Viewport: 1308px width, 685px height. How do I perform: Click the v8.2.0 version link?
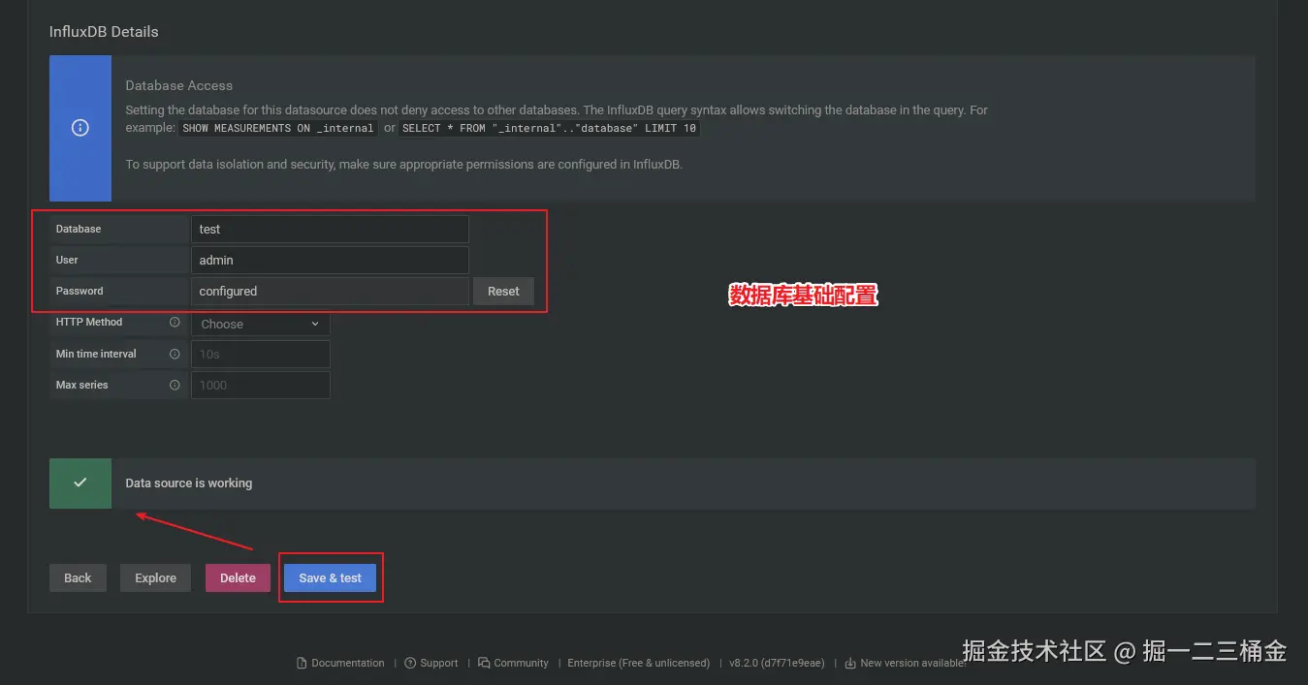(x=777, y=663)
